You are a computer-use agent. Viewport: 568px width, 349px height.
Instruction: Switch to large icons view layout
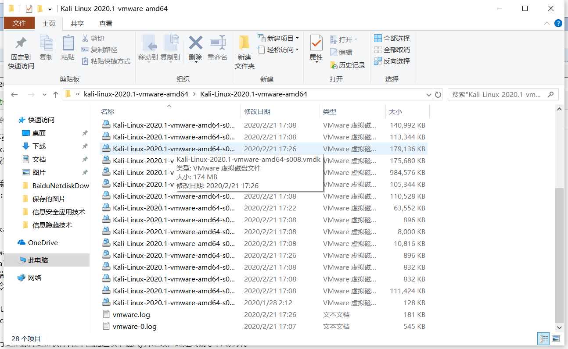point(556,338)
